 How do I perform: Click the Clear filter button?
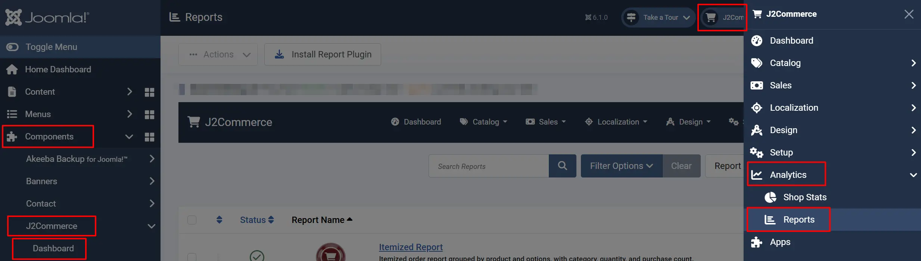tap(681, 166)
